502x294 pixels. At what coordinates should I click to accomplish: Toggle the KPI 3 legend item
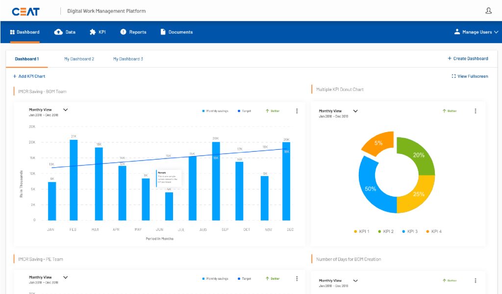410,231
